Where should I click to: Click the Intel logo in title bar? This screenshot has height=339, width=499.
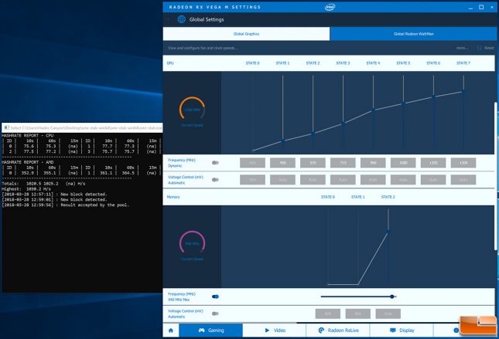click(330, 7)
